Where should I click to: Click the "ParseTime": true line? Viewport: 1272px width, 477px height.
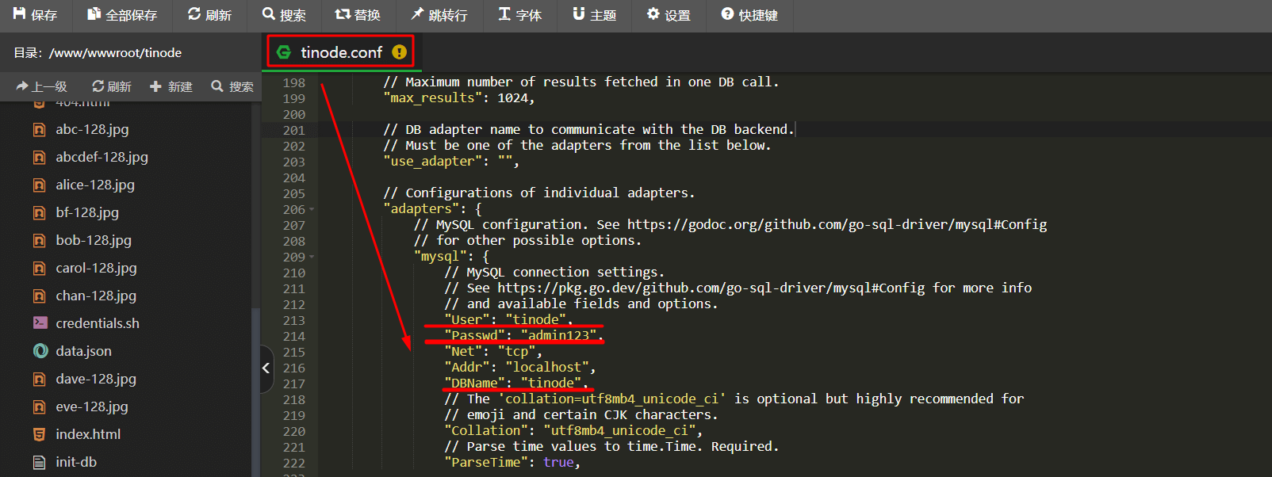(x=512, y=463)
